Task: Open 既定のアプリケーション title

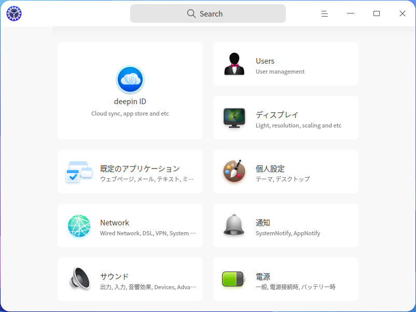Action: pyautogui.click(x=140, y=168)
